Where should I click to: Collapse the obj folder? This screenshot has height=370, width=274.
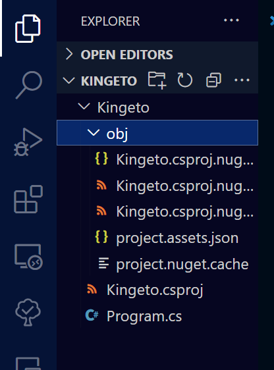[x=157, y=133]
